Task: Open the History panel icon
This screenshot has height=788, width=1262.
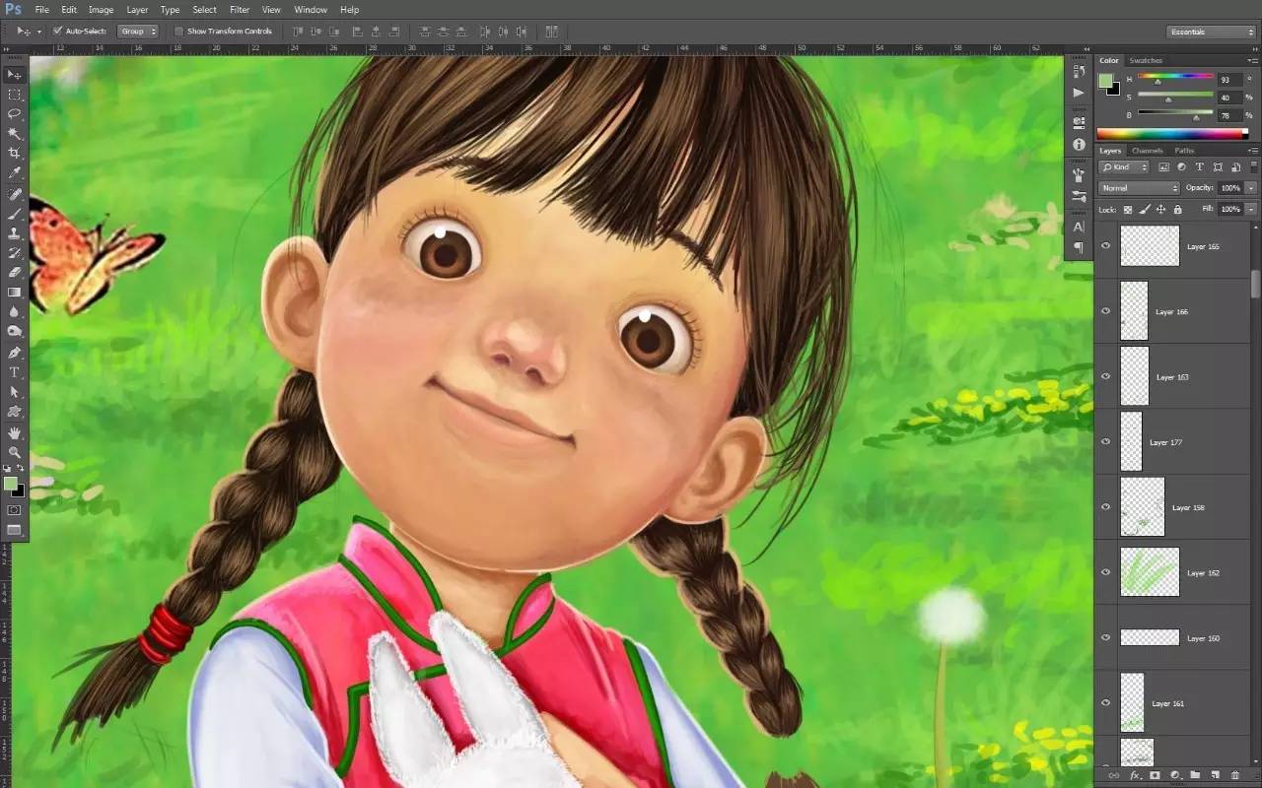Action: (x=1079, y=72)
